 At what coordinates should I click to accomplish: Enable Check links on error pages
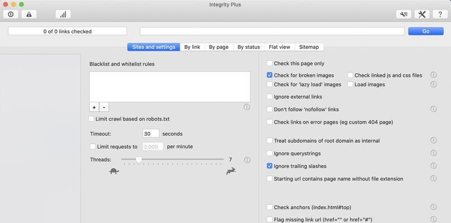(x=269, y=122)
